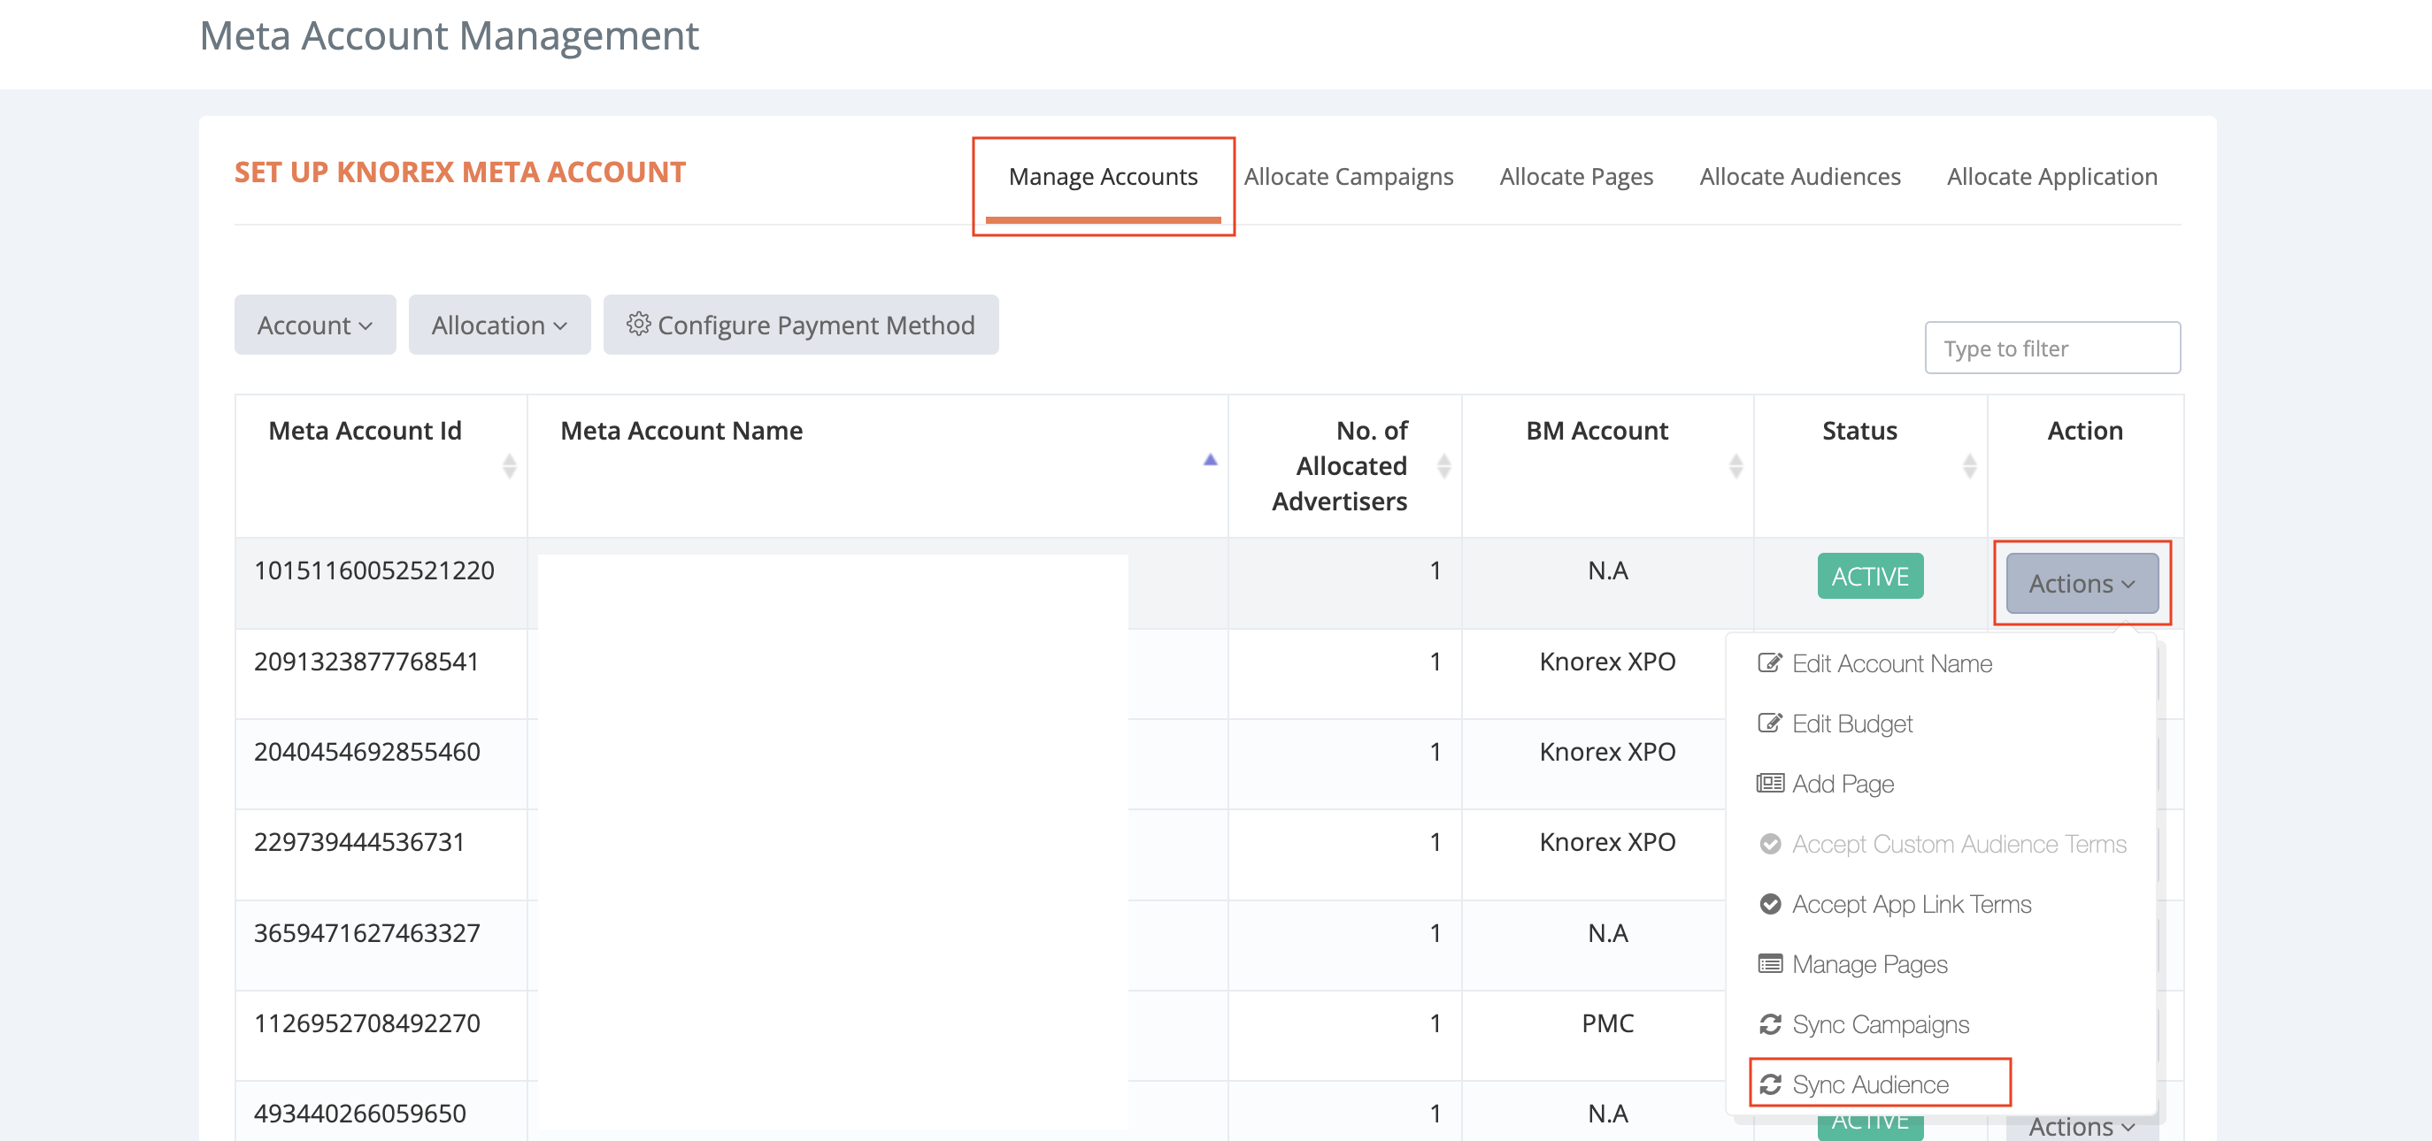Select account id 229739444536731

(x=358, y=842)
